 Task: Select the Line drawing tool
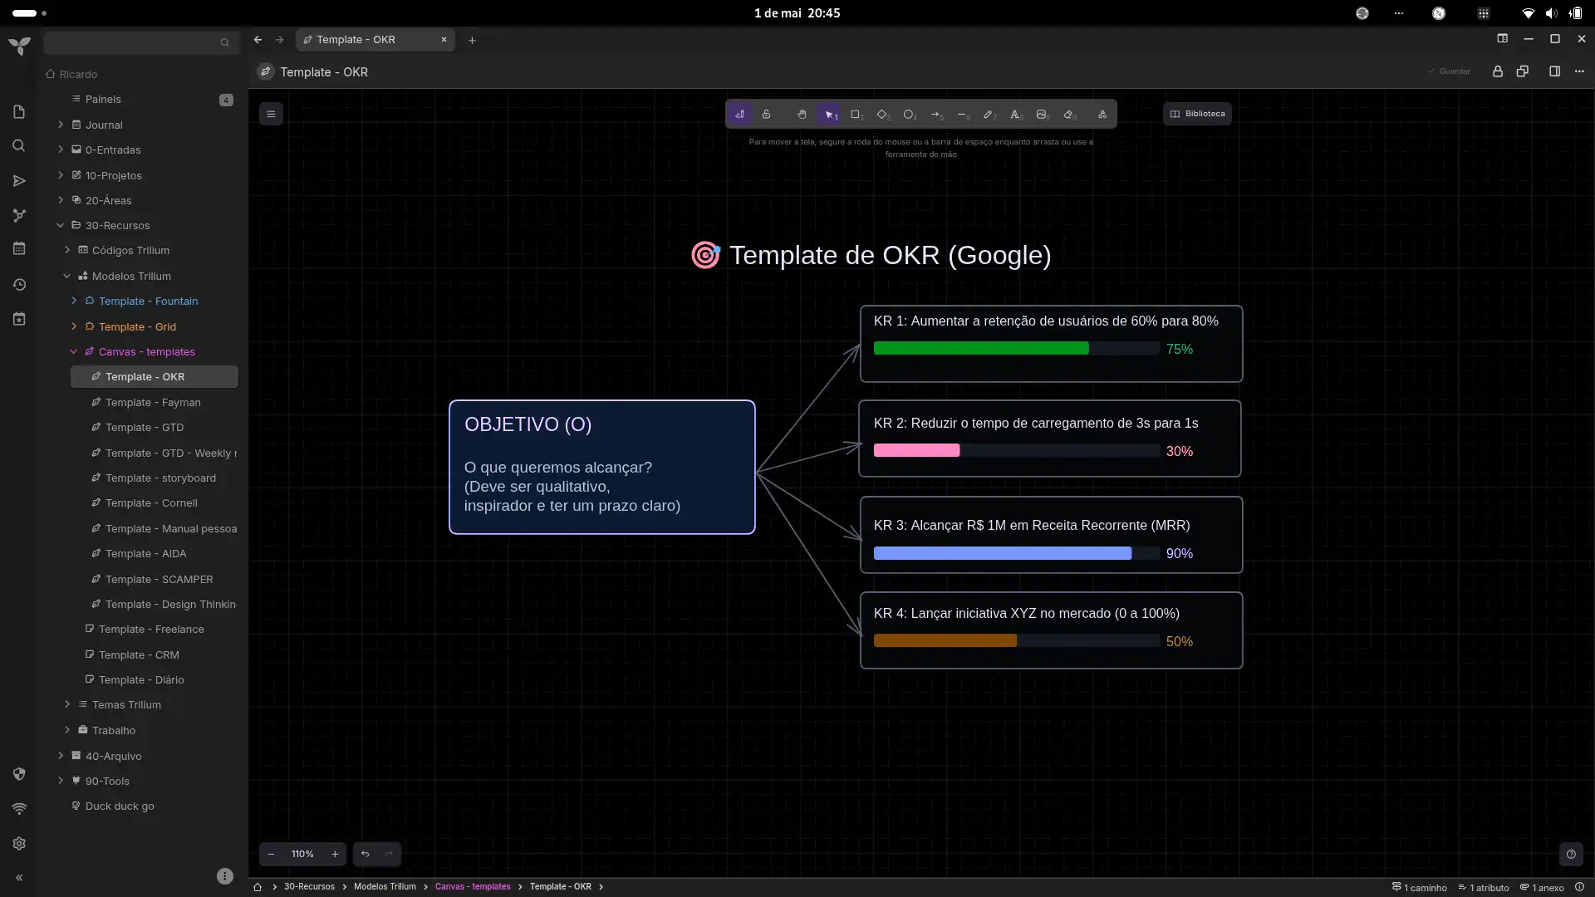962,115
